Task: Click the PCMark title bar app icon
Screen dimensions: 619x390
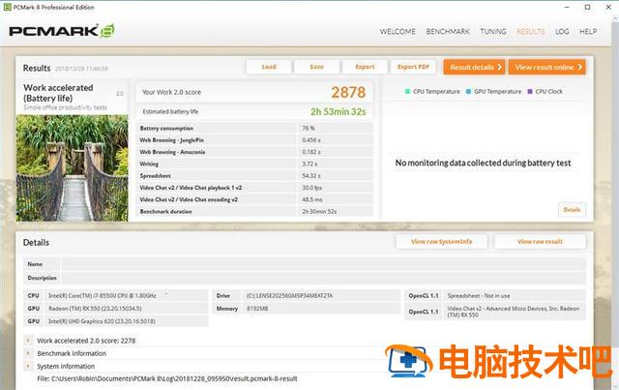Action: (7, 7)
